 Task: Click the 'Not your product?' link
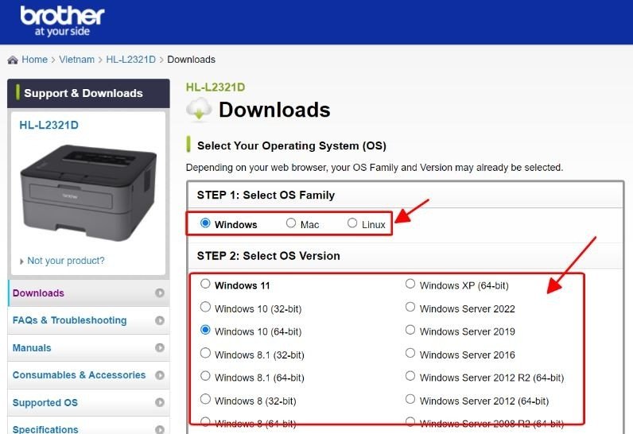pos(65,261)
